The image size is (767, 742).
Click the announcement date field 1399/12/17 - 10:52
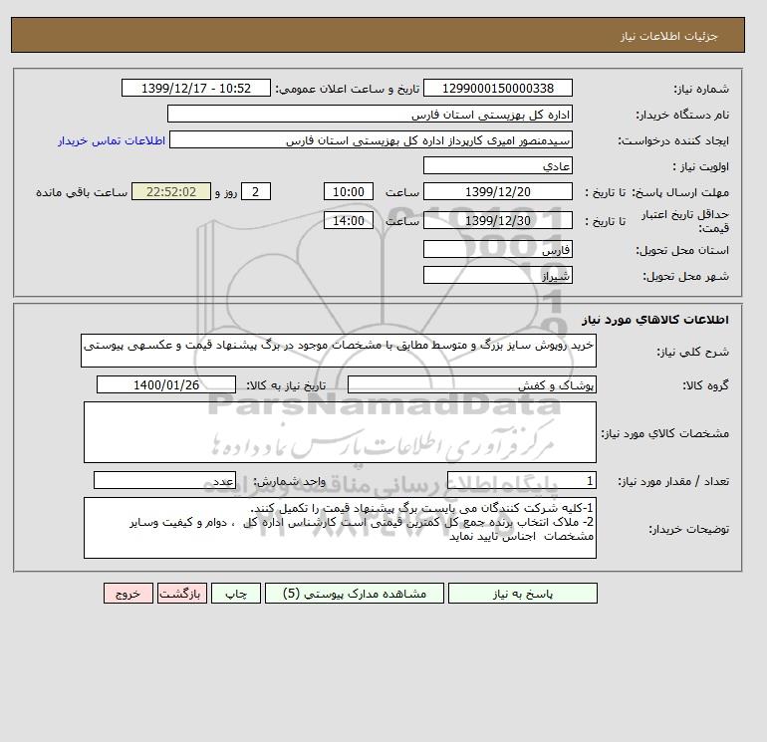(x=196, y=88)
